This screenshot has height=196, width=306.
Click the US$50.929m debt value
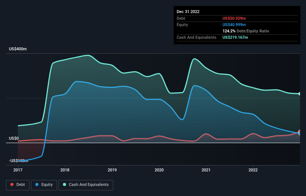click(x=234, y=18)
